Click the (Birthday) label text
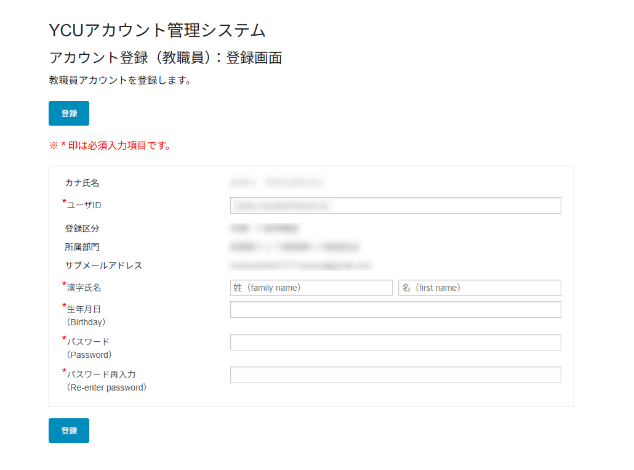Image resolution: width=634 pixels, height=470 pixels. (x=86, y=322)
